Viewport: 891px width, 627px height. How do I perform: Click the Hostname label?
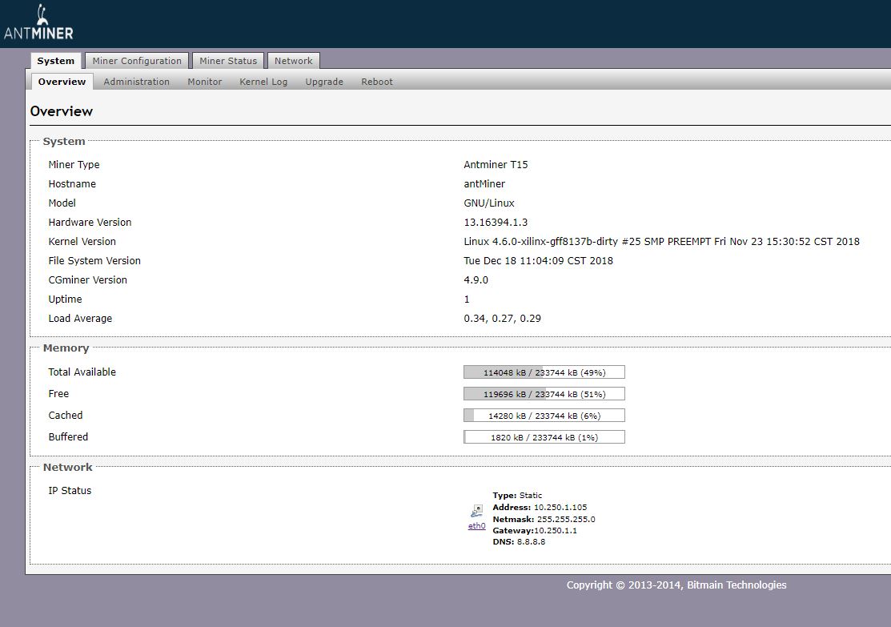[x=72, y=184]
